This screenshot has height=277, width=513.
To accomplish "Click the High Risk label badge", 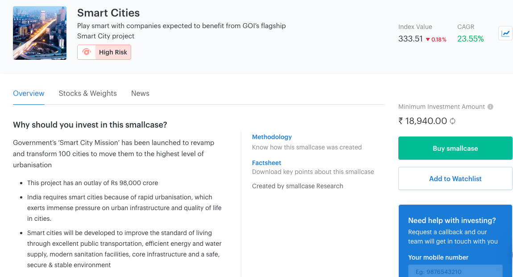I will click(x=113, y=52).
